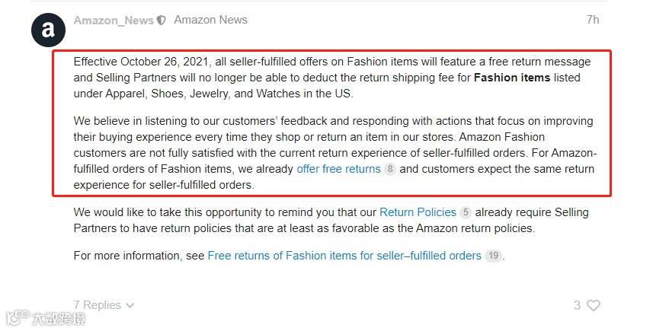Screen dimensions: 653x331
Task: Click the Amazon 'a' profile avatar
Action: click(48, 30)
